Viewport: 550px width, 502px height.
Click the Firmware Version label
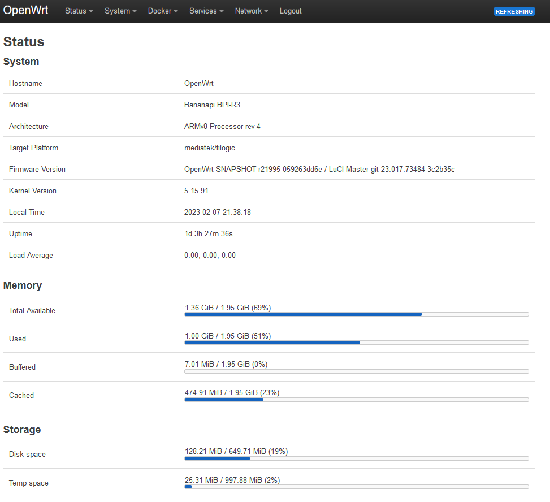click(37, 169)
